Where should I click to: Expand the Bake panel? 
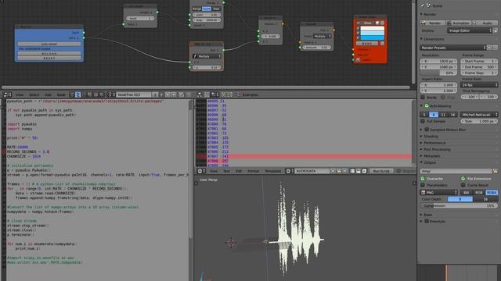tap(421, 215)
